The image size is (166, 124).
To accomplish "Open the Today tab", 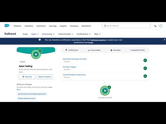I will point(25,34).
